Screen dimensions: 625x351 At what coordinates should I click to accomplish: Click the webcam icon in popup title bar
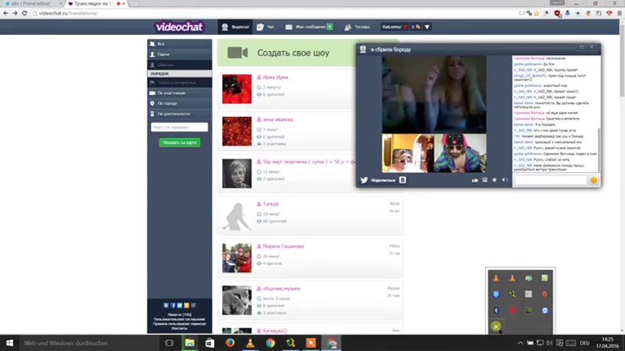pos(363,49)
